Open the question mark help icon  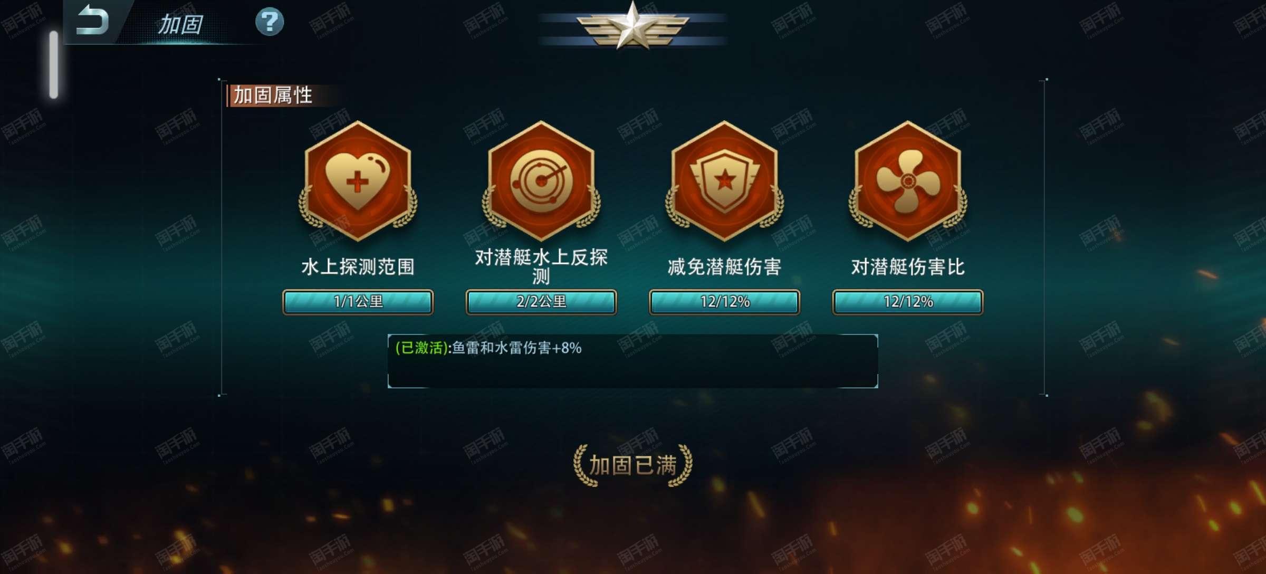pos(270,22)
